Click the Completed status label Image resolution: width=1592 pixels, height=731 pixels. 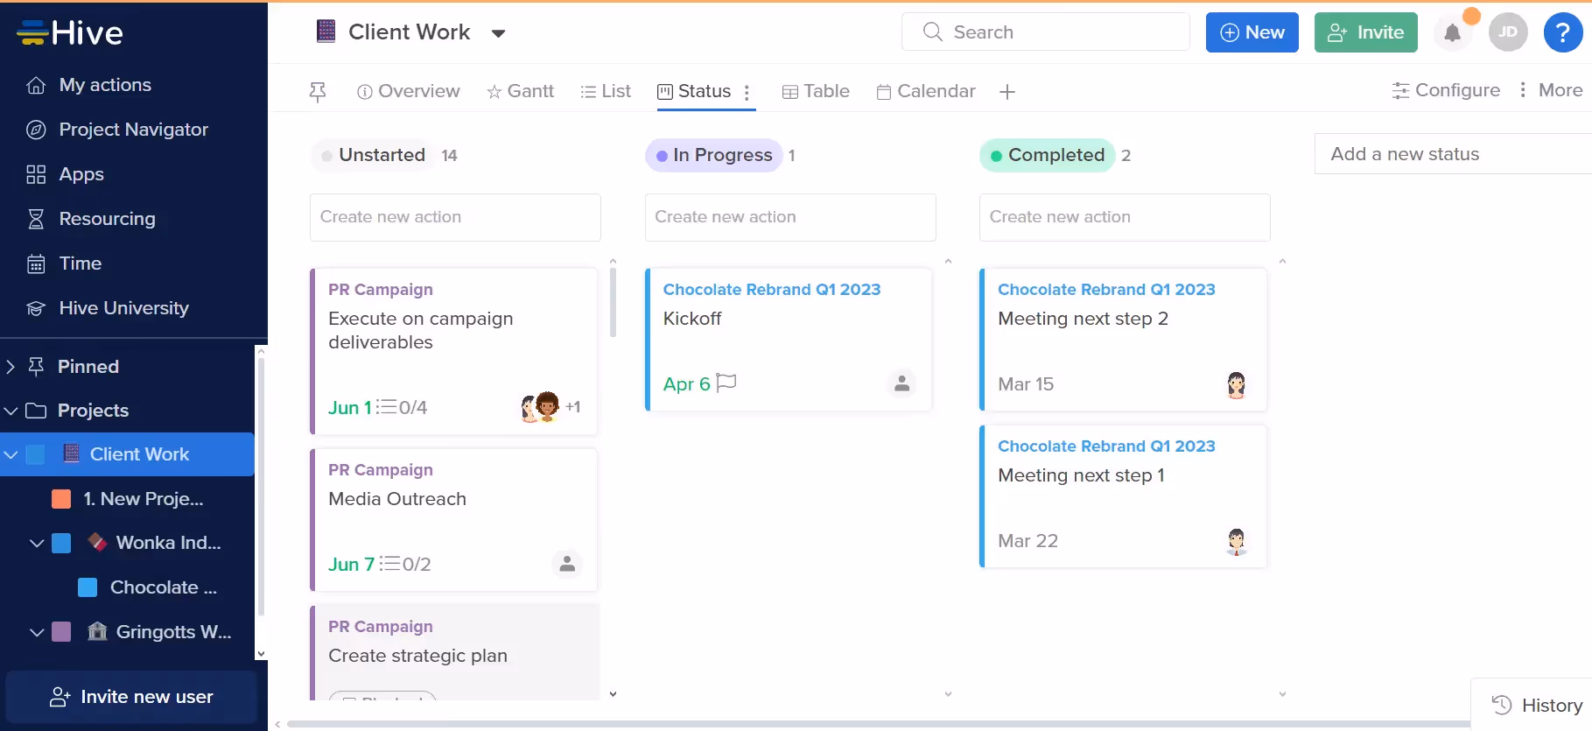click(x=1047, y=155)
